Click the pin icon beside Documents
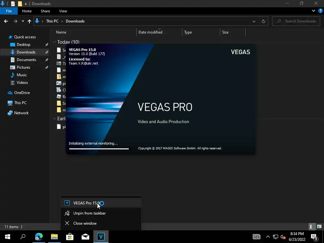The image size is (324, 243). tap(47, 60)
